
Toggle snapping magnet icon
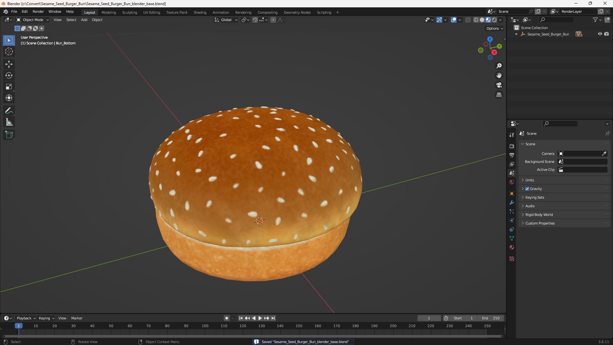255,20
